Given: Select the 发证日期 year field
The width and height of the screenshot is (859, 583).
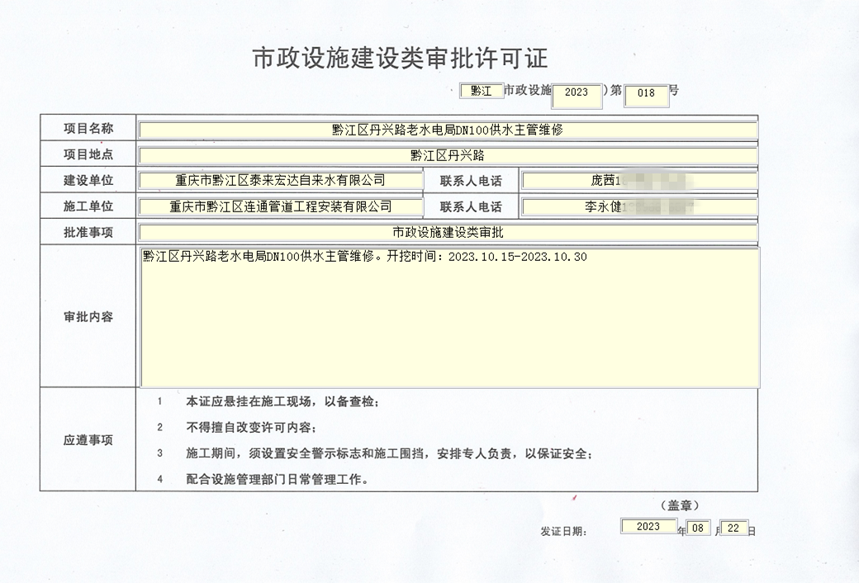Looking at the screenshot, I should click(648, 527).
